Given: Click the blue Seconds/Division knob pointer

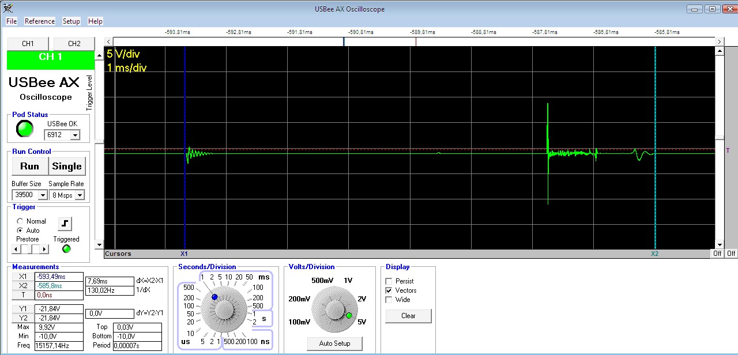Looking at the screenshot, I should coord(214,297).
